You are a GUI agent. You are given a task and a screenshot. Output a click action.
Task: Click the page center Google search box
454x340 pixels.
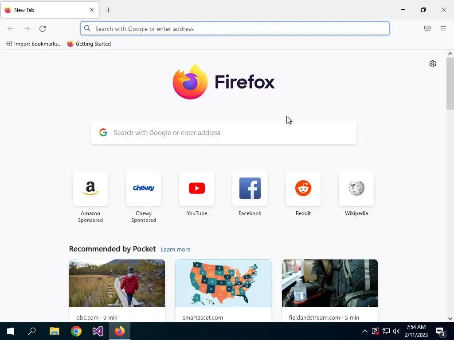coord(223,133)
